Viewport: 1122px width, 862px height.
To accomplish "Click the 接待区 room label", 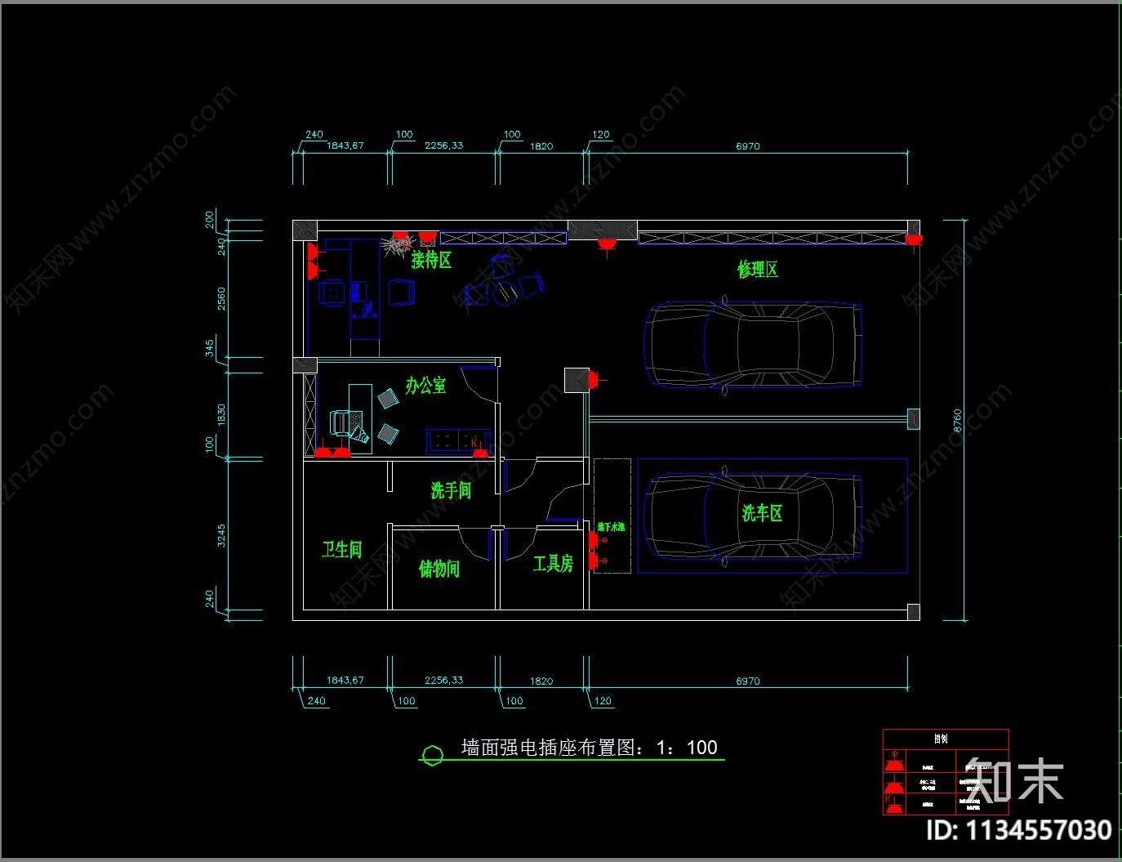I will tap(431, 260).
